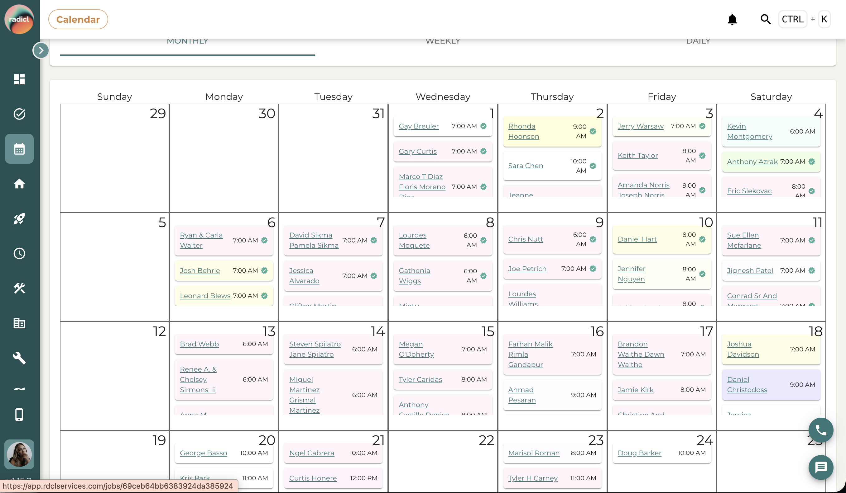This screenshot has height=493, width=846.
Task: Open the home icon in the sidebar
Action: click(x=19, y=184)
